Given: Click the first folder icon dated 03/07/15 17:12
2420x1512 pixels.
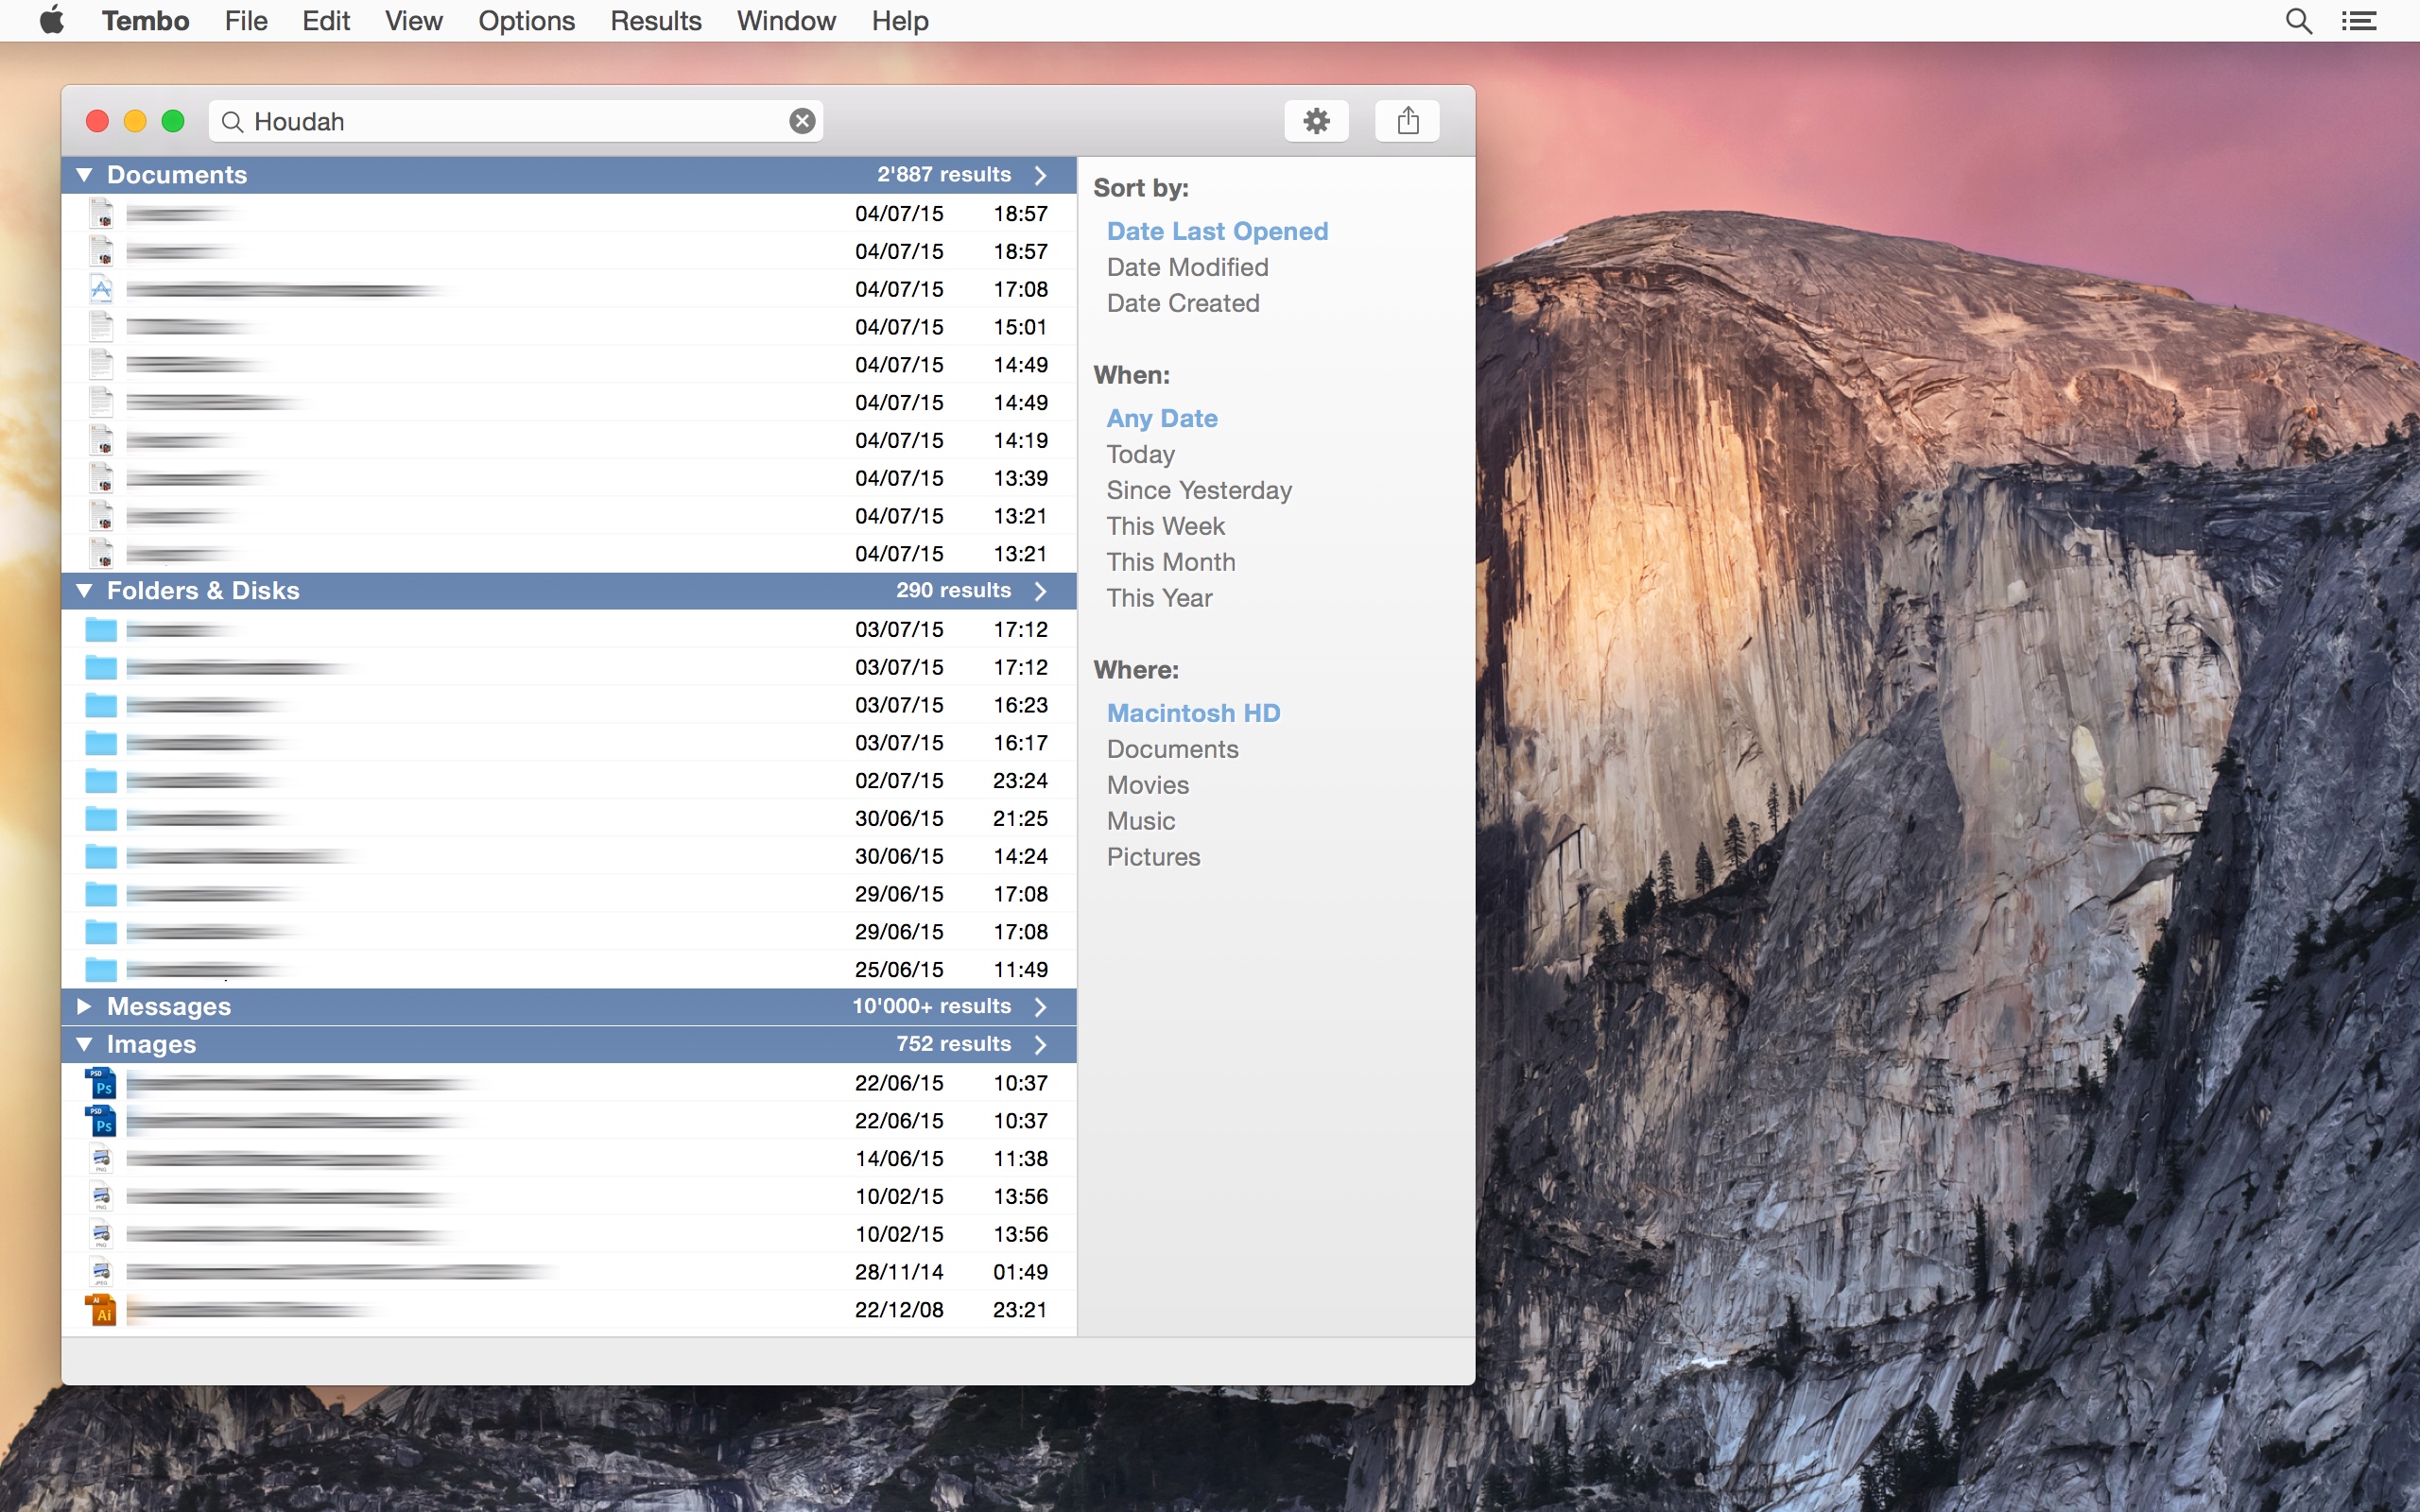Looking at the screenshot, I should pyautogui.click(x=101, y=630).
